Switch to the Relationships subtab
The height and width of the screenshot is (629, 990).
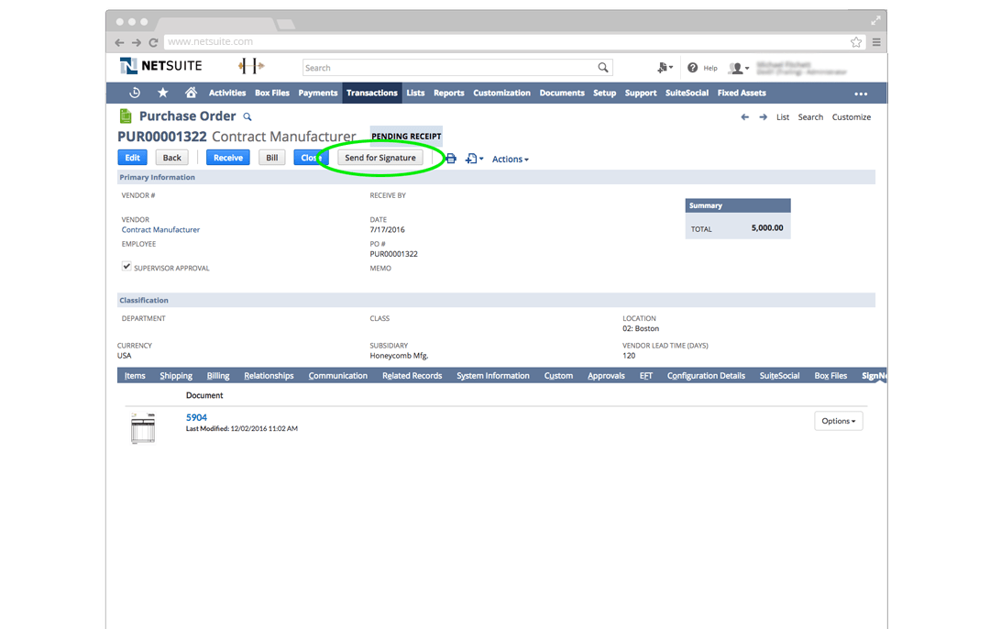pyautogui.click(x=269, y=376)
